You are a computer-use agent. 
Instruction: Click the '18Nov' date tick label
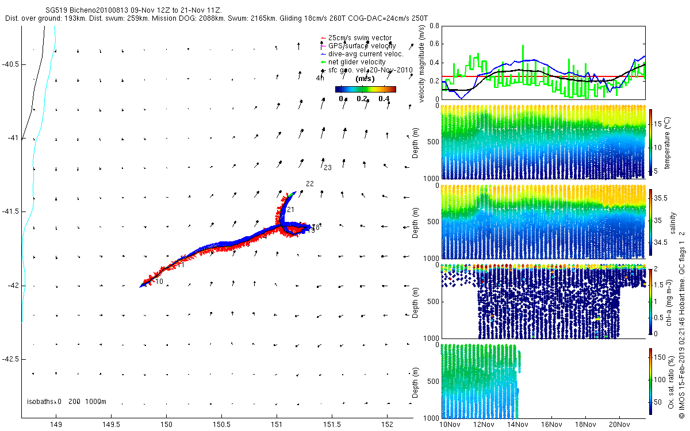[585, 425]
